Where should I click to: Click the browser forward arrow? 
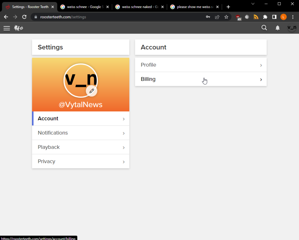tap(15, 17)
